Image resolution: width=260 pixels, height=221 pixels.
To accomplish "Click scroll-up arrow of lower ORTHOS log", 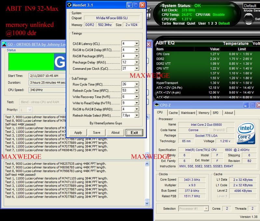I will click(147, 164).
